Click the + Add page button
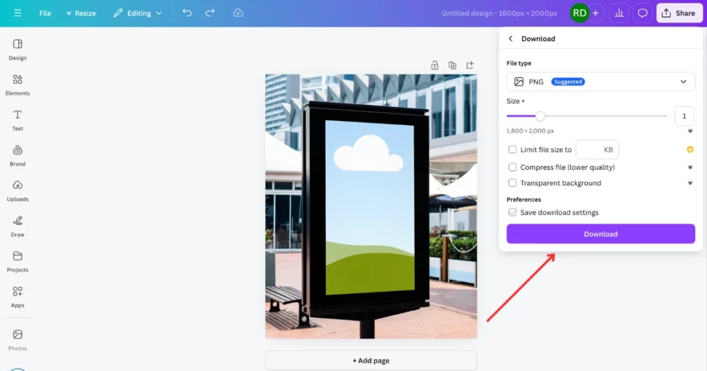This screenshot has height=371, width=707. coord(371,361)
